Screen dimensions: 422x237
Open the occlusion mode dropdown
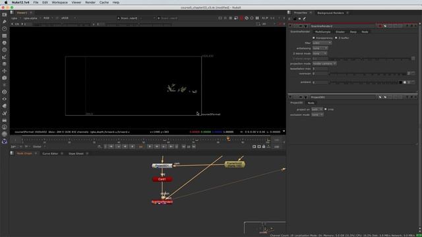click(317, 115)
